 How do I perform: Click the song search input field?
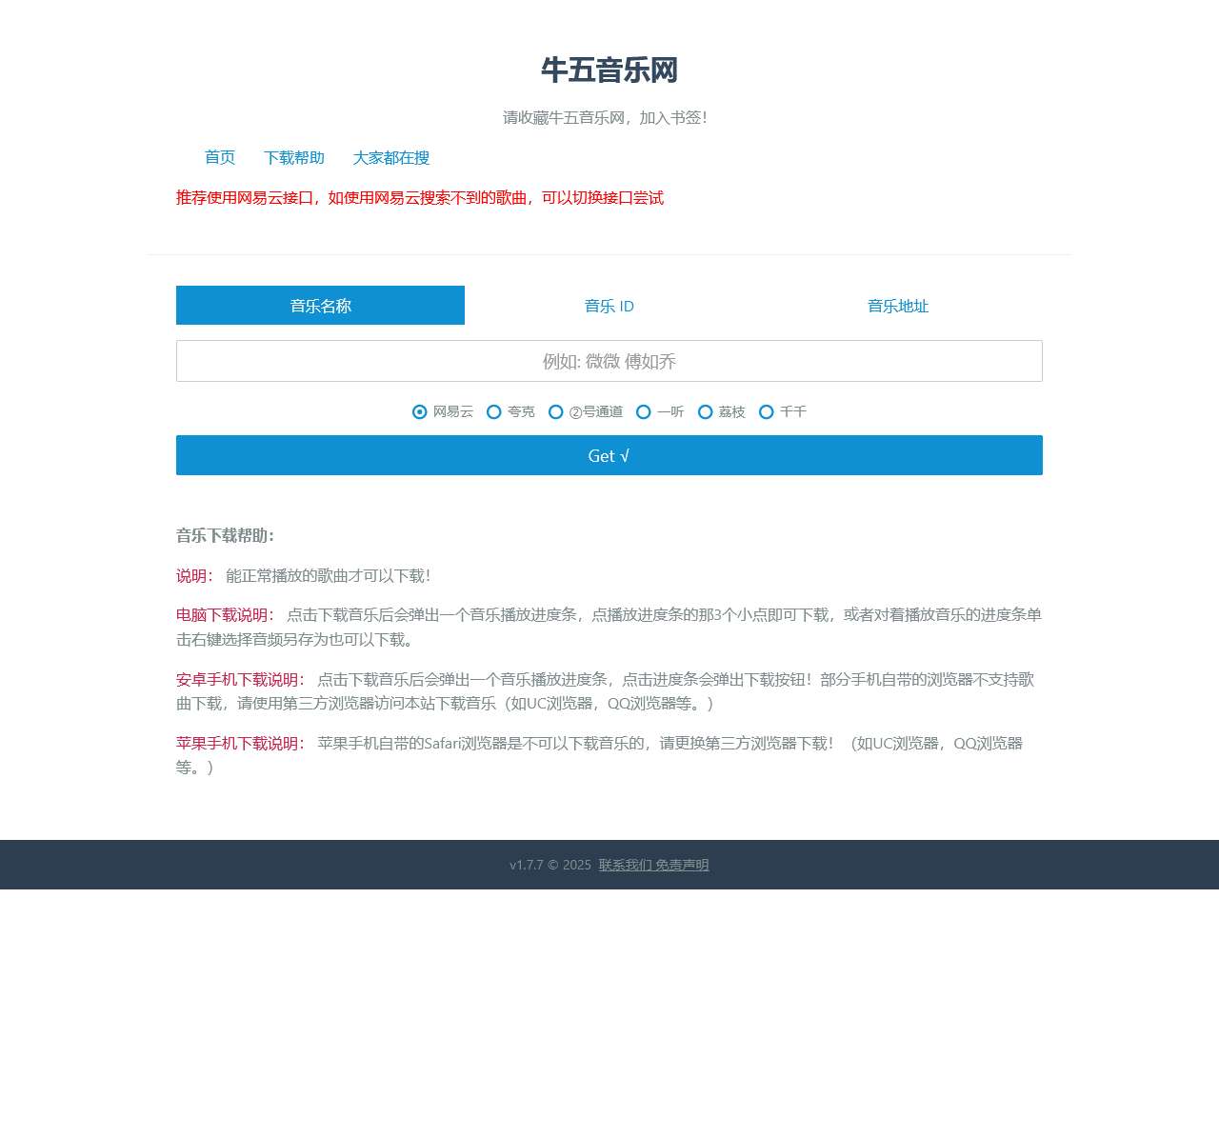click(x=609, y=361)
